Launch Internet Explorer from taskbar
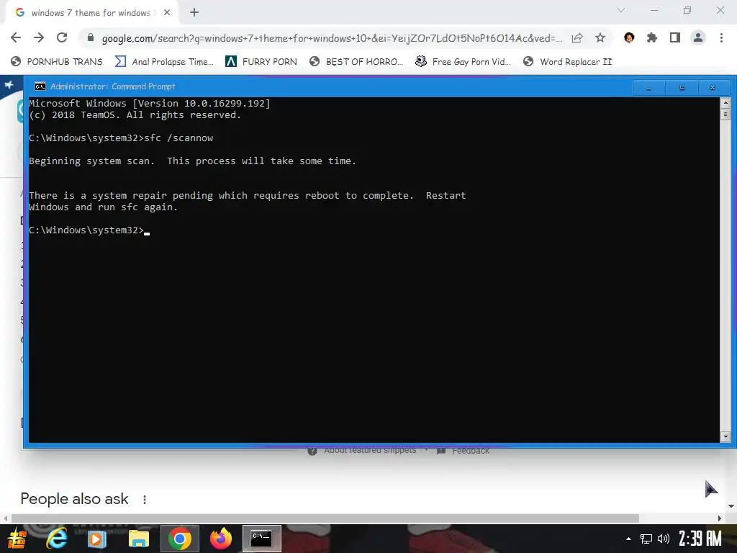This screenshot has width=737, height=553. coord(58,539)
